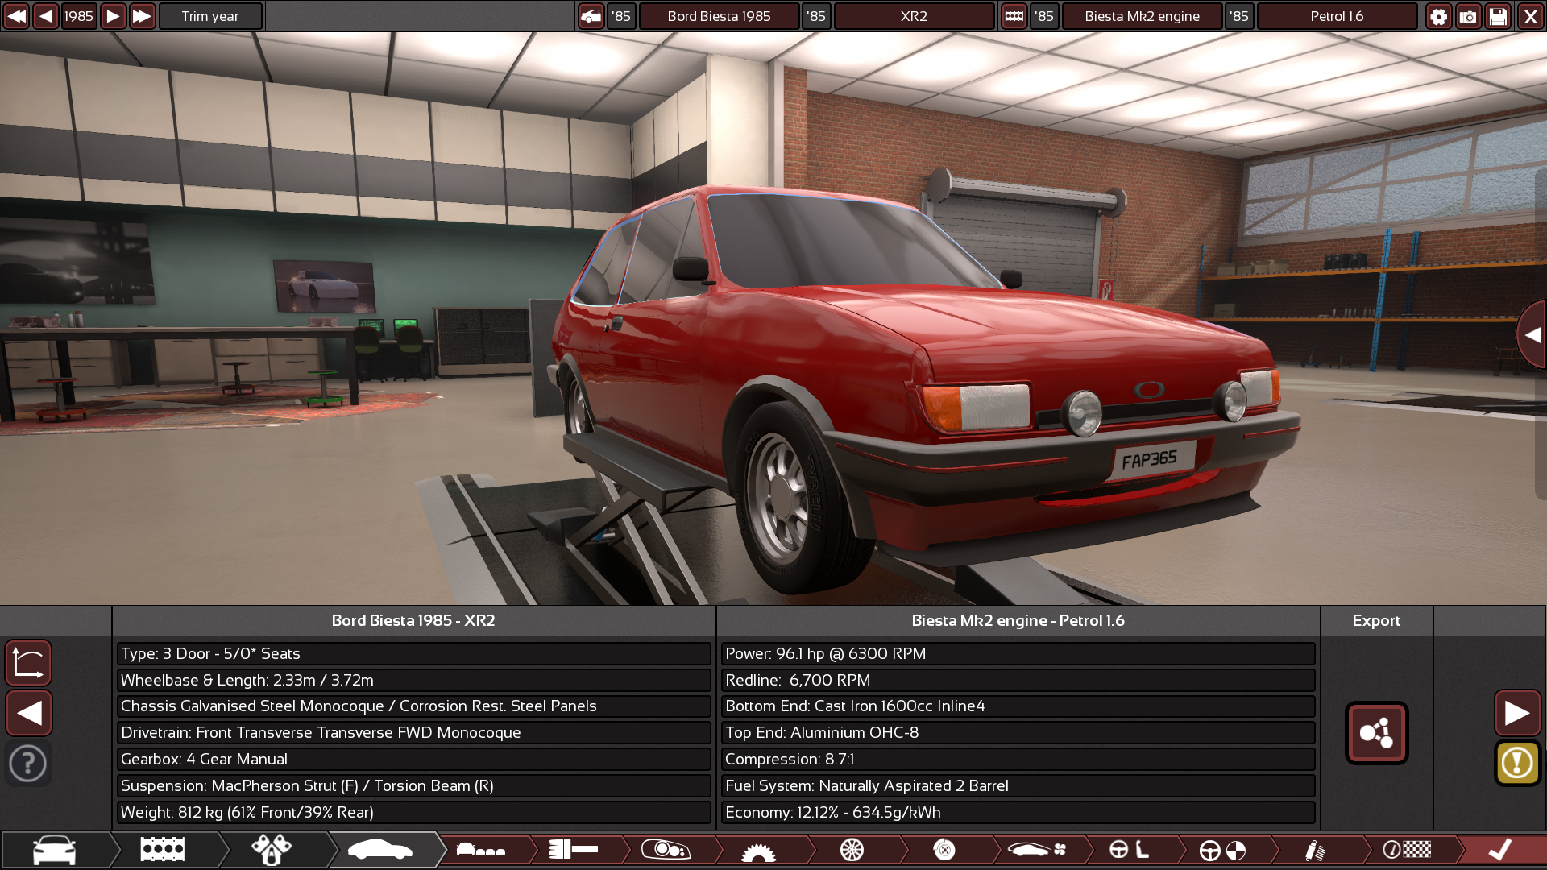Expand the side panel arrow at right edge
Viewport: 1547px width, 870px height.
click(x=1532, y=335)
